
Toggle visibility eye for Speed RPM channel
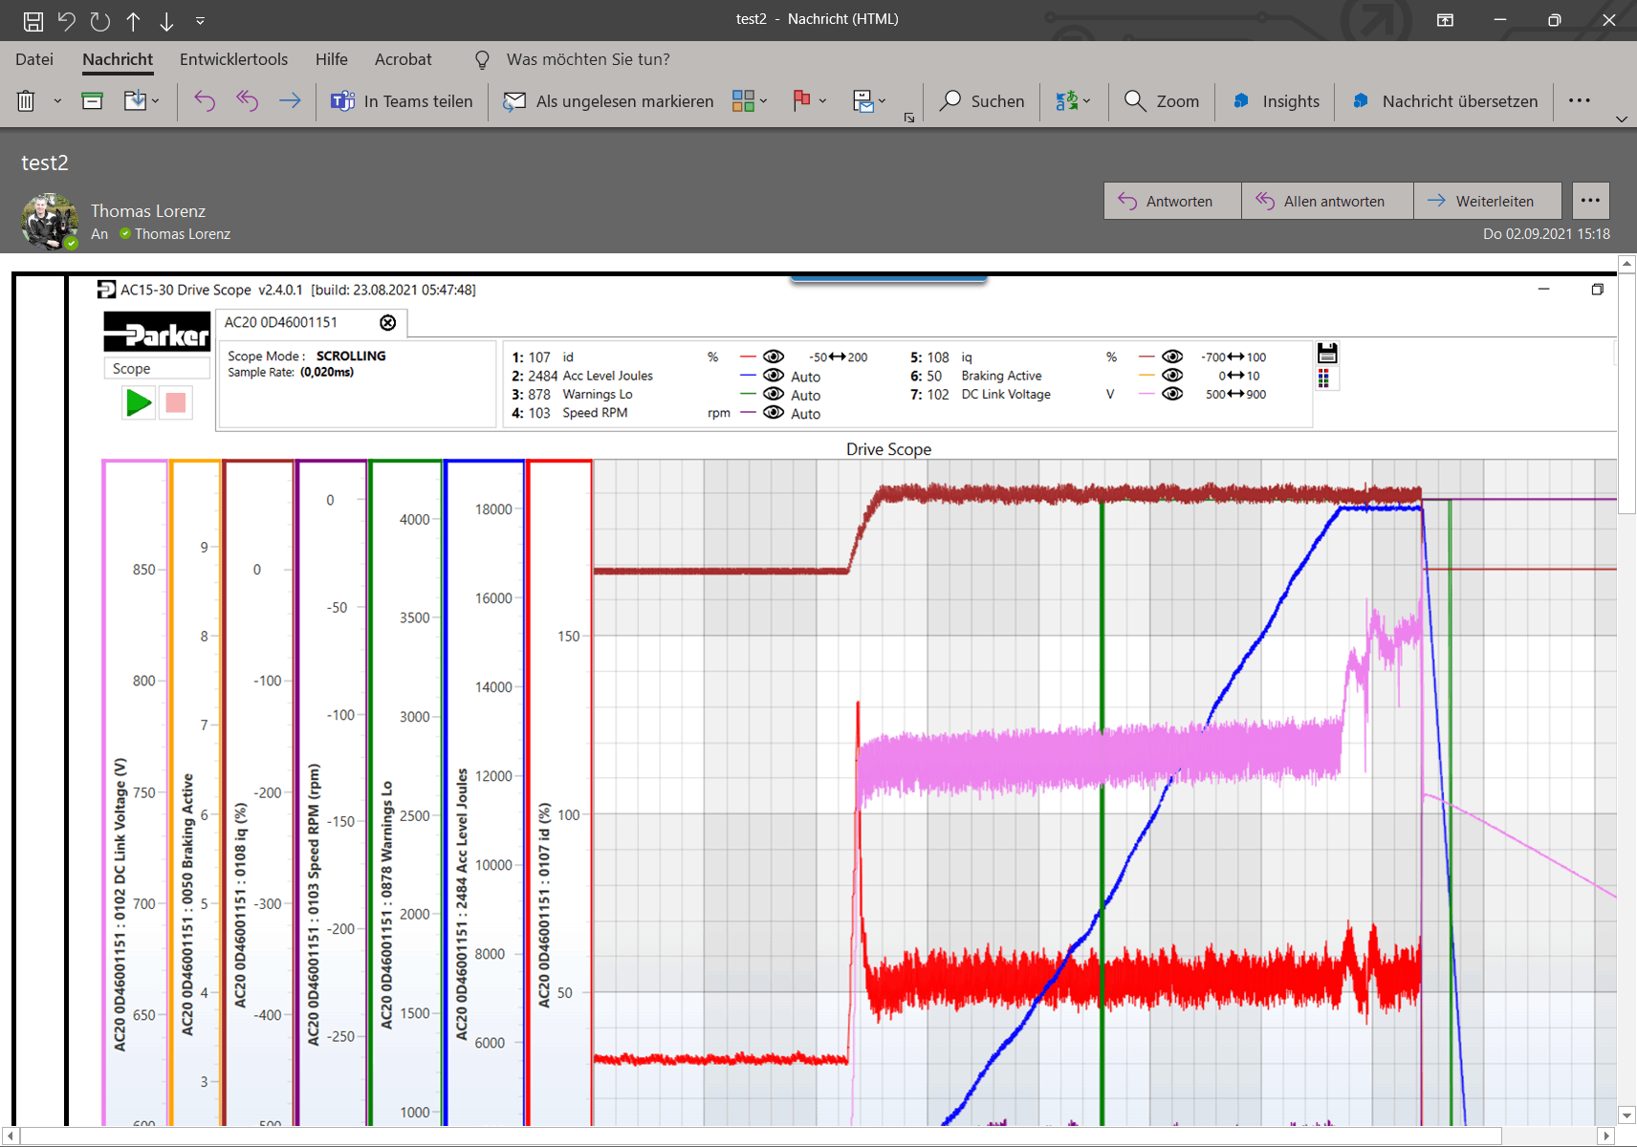pyautogui.click(x=774, y=413)
